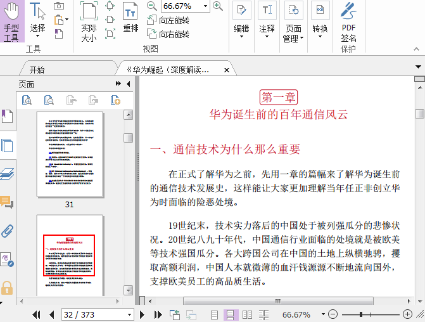Expand the Pages panel with double arrow
This screenshot has height=322, width=425.
click(118, 84)
